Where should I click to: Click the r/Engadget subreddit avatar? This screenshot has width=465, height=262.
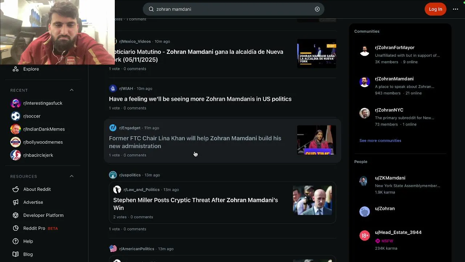113,128
